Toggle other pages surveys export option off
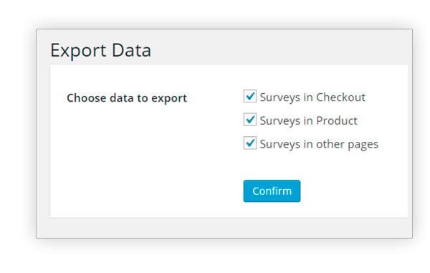The width and height of the screenshot is (430, 273). click(x=250, y=143)
